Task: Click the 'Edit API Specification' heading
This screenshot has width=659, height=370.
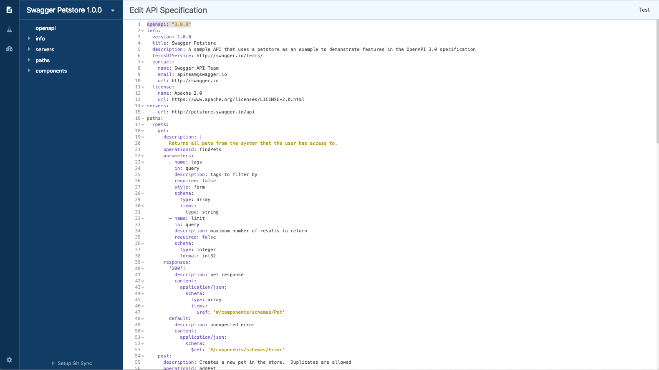Action: 168,10
